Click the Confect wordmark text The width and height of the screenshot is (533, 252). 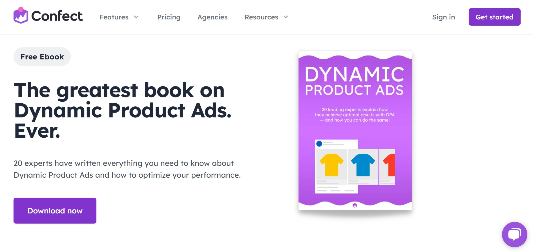57,16
